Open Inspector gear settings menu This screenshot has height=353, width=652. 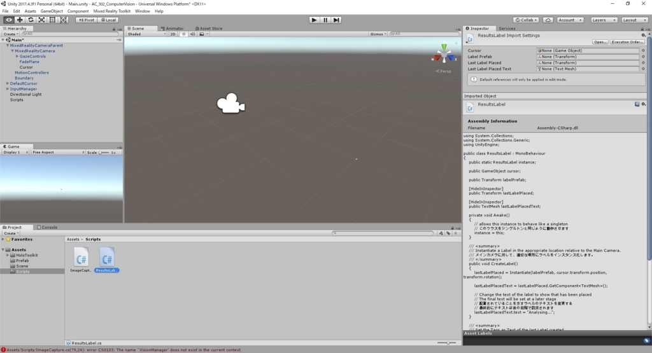(x=643, y=36)
